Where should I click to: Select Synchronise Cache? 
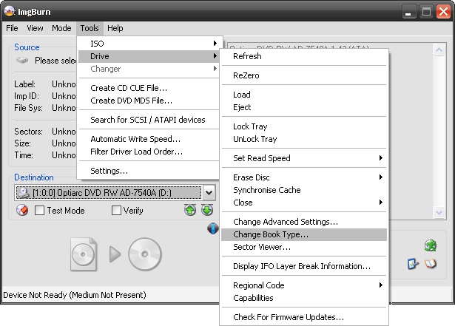point(304,190)
